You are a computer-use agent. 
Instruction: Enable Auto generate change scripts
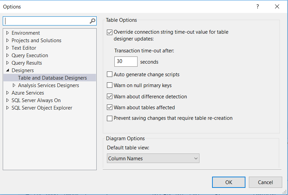110,75
